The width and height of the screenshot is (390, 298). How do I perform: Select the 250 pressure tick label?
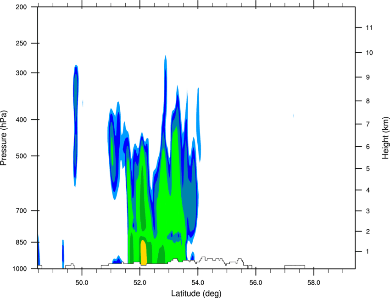(21, 43)
